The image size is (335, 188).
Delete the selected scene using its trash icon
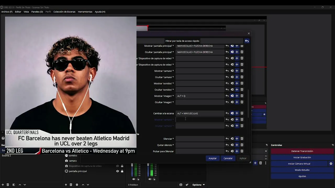[8, 185]
